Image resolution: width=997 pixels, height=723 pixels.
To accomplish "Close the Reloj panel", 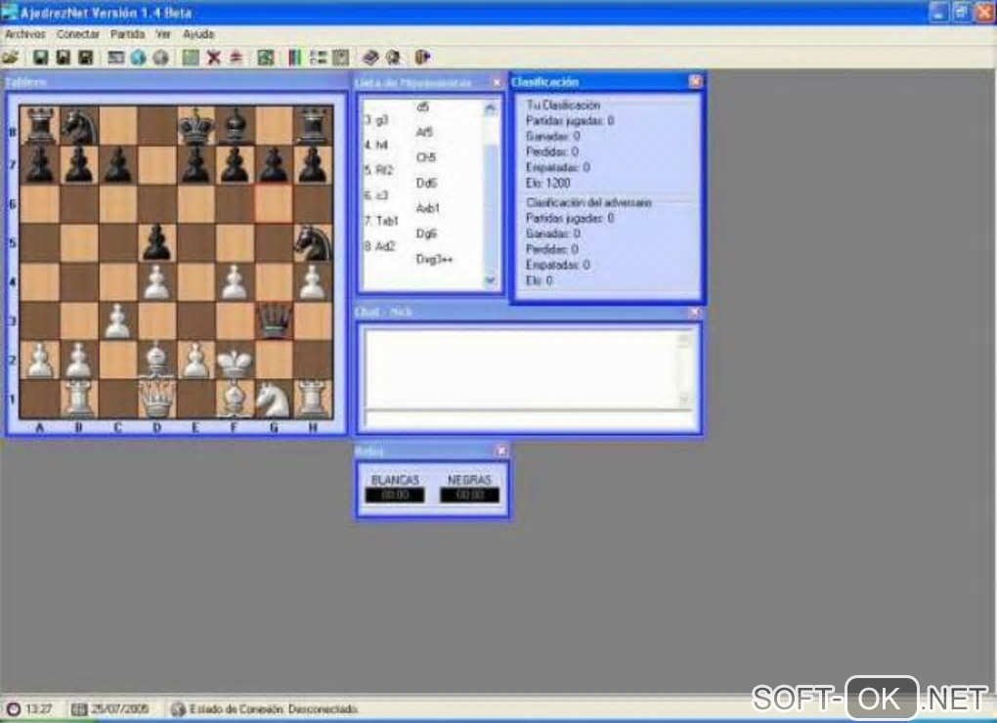I will point(501,451).
